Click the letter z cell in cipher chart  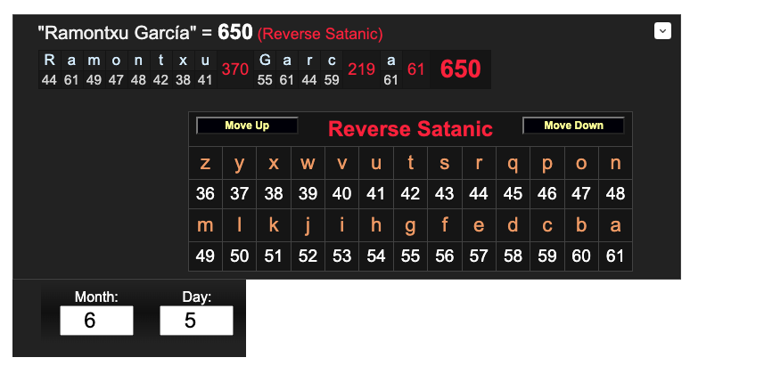pos(205,163)
